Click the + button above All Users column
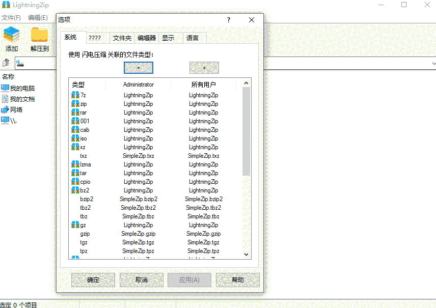Viewport: 436px width, 308px height. (204, 68)
